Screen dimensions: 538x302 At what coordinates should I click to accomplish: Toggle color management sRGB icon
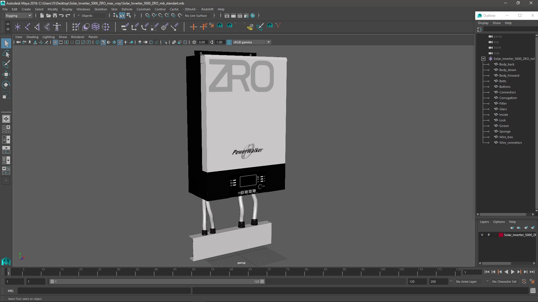click(x=229, y=42)
